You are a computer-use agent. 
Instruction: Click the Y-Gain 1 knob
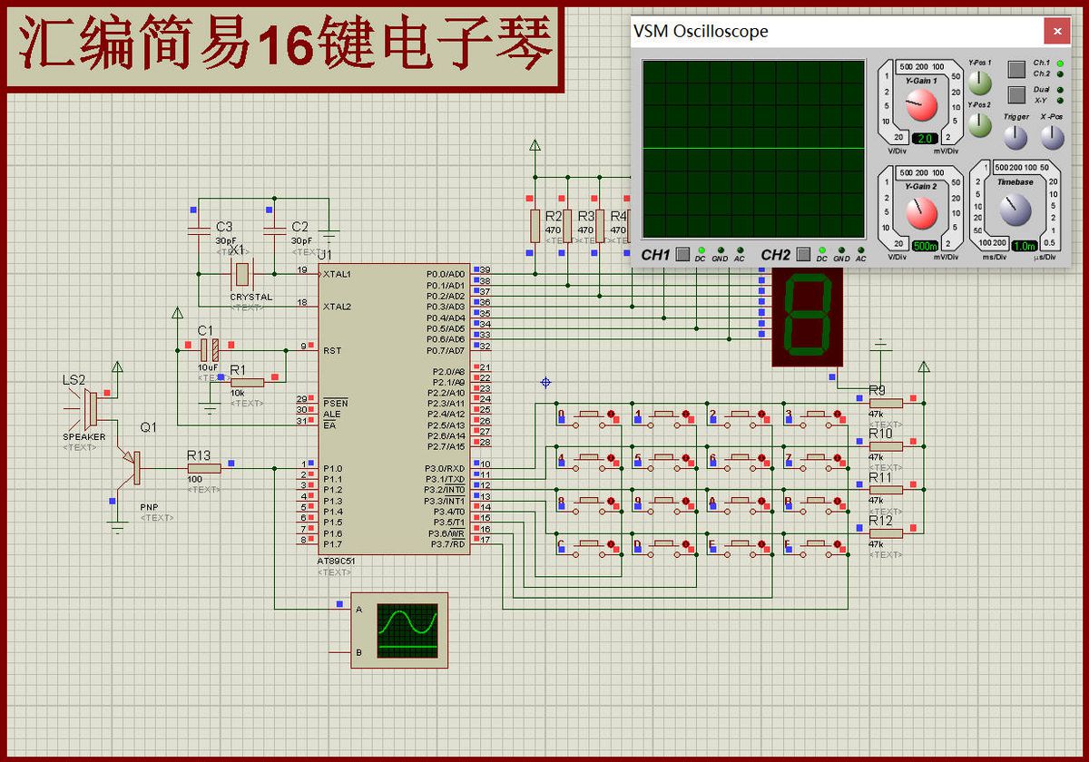[x=920, y=106]
